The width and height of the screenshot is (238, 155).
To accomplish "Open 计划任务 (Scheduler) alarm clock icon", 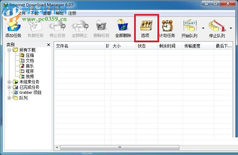I will tap(167, 28).
